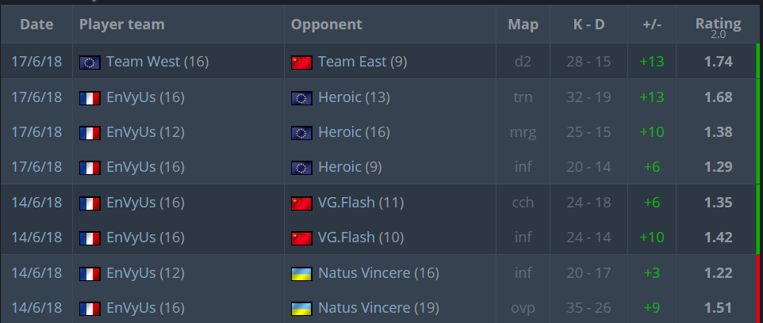Click the EU flag beside Team West
The height and width of the screenshot is (323, 763).
pyautogui.click(x=90, y=63)
